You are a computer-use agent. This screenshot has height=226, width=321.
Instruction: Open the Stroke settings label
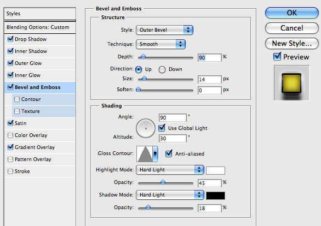click(x=22, y=171)
